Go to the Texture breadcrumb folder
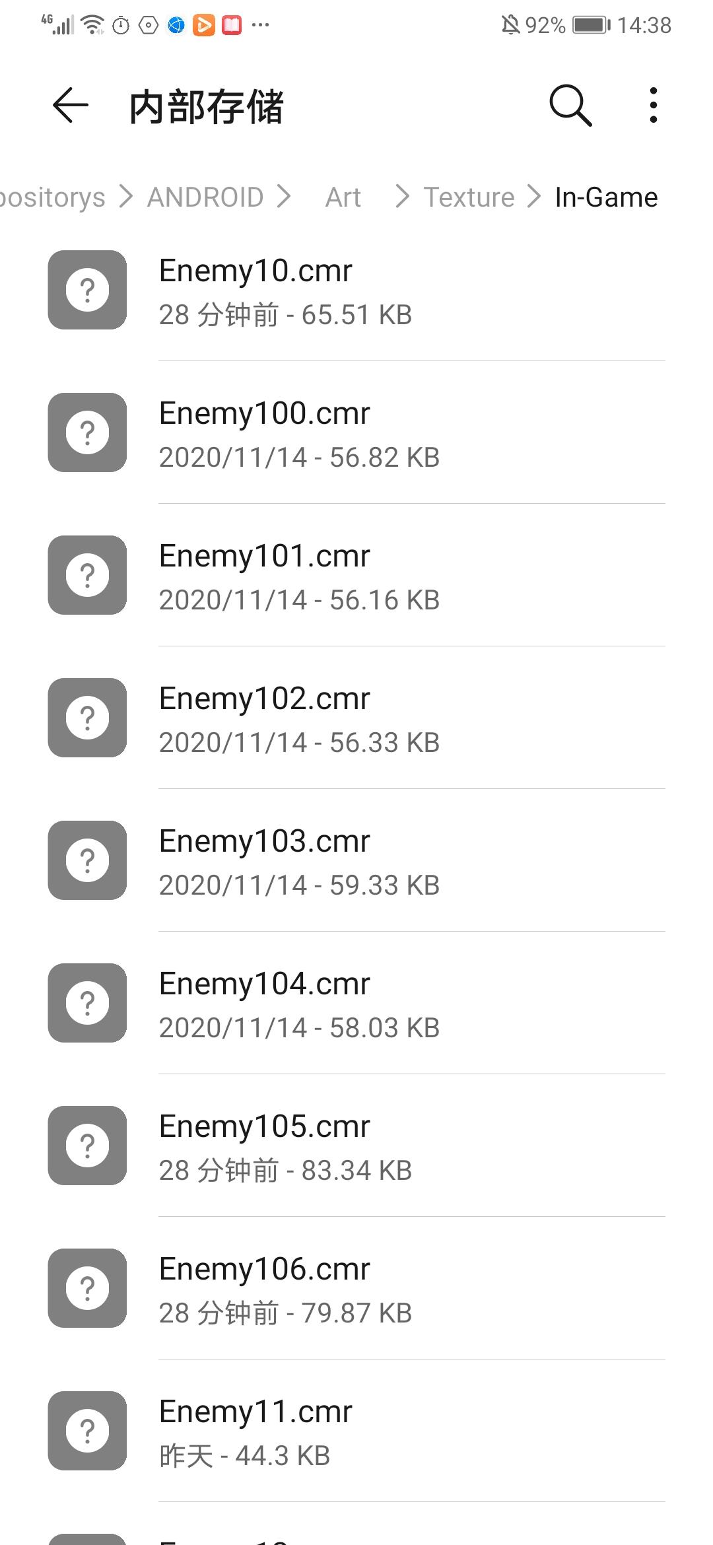 469,197
